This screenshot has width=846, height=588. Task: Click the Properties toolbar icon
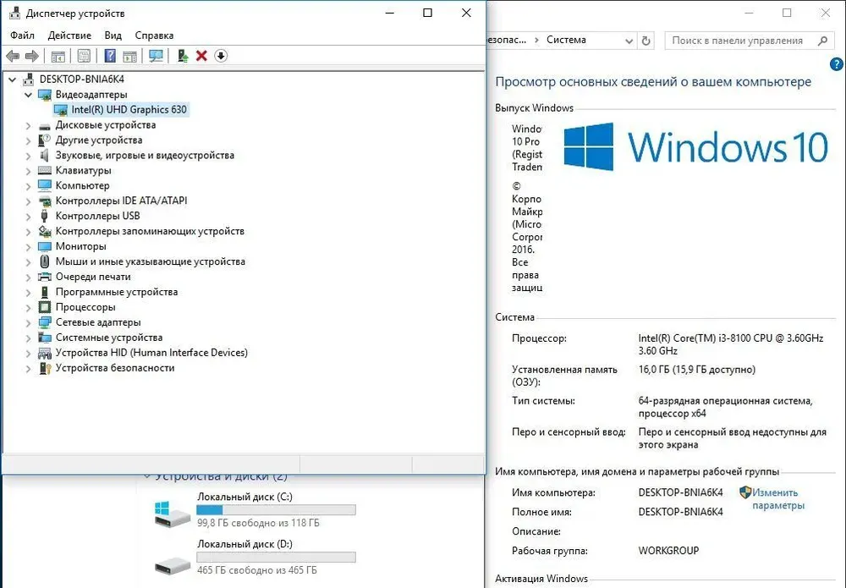click(84, 56)
